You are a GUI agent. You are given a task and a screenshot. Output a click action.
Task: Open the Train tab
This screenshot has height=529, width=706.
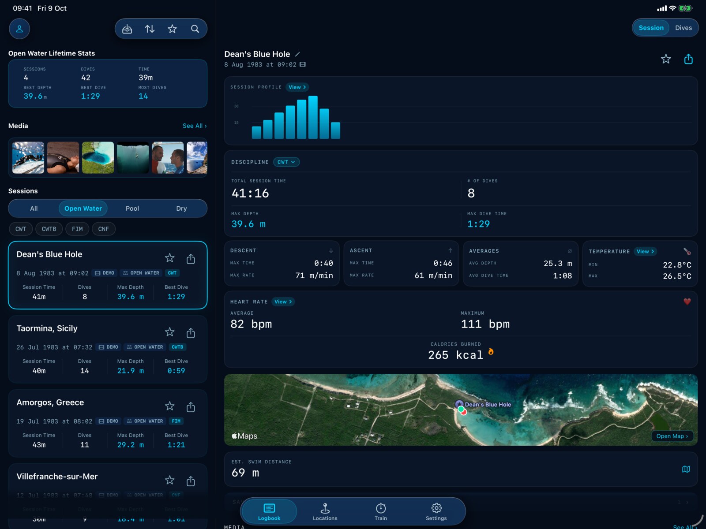coord(381,512)
